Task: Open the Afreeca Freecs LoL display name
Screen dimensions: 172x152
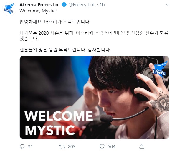Action: pyautogui.click(x=40, y=5)
